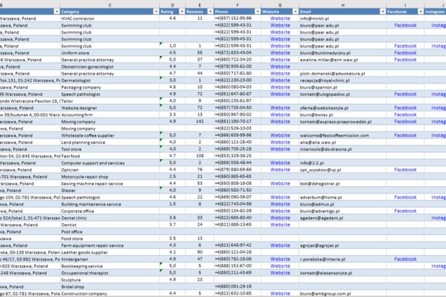Select phone cell '+4(860) 091-29-19'

[x=237, y=286]
